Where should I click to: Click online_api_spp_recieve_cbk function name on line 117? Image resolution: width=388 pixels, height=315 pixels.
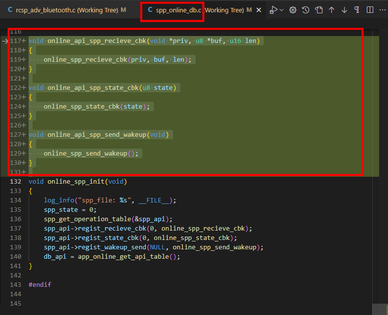[x=97, y=41]
